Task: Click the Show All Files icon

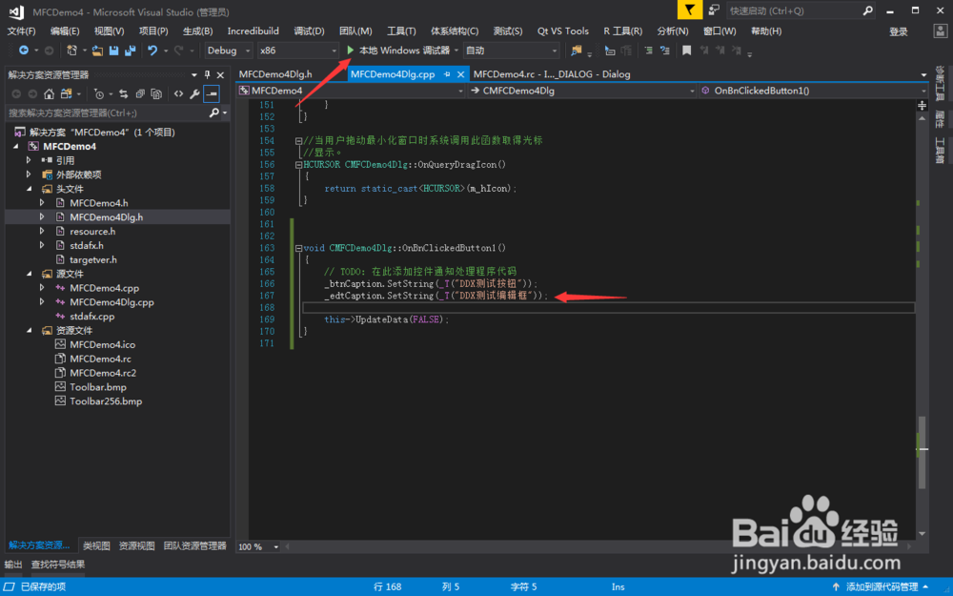Action: click(x=156, y=93)
